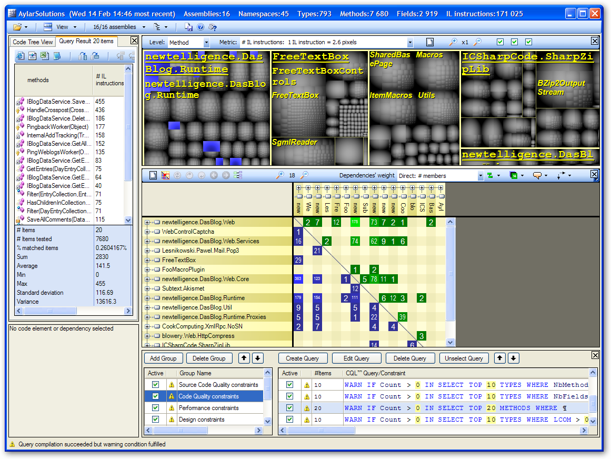Click the Delete Query button

410,358
